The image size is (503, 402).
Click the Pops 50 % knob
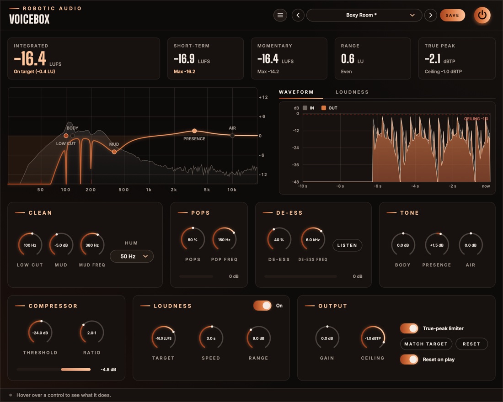[x=193, y=240]
